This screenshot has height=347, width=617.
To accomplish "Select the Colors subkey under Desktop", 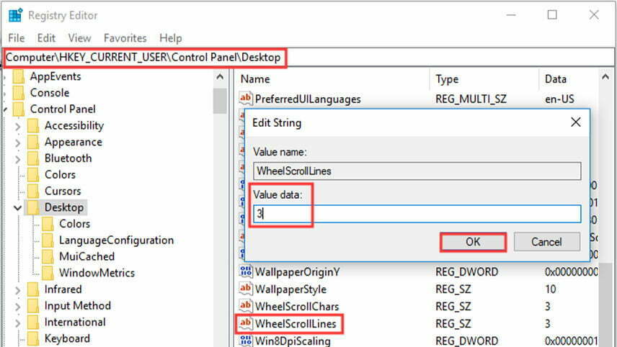I will pyautogui.click(x=74, y=224).
